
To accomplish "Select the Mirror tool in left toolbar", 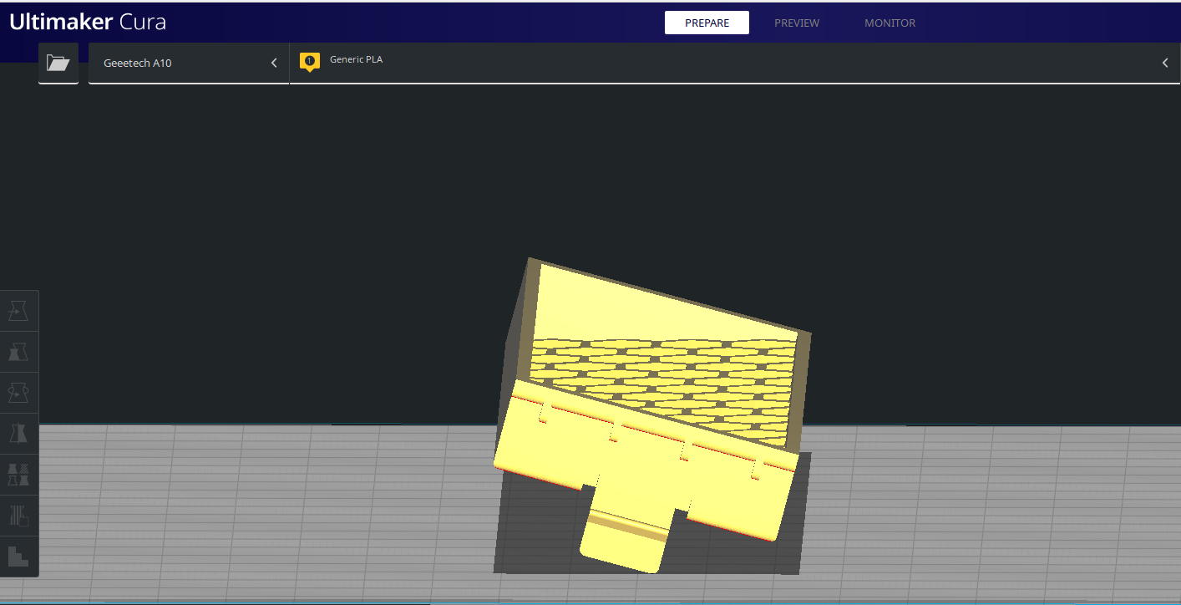I will 18,434.
